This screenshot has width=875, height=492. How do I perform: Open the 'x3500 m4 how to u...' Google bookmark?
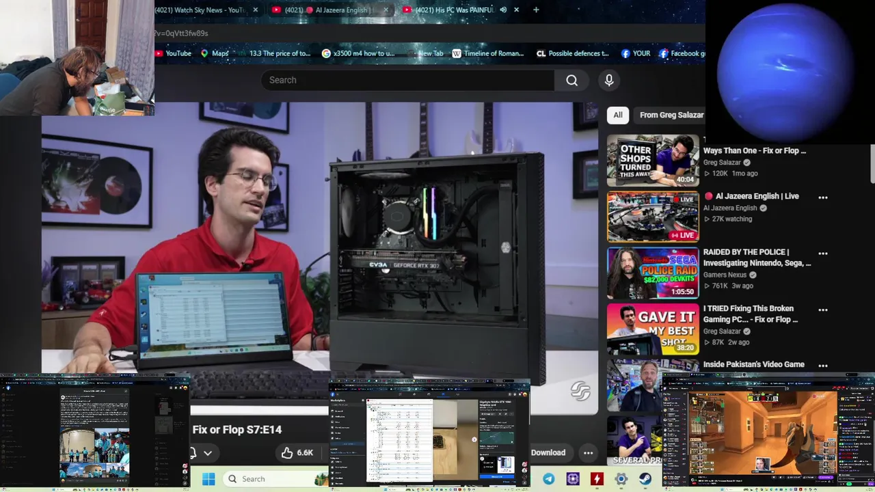(358, 53)
